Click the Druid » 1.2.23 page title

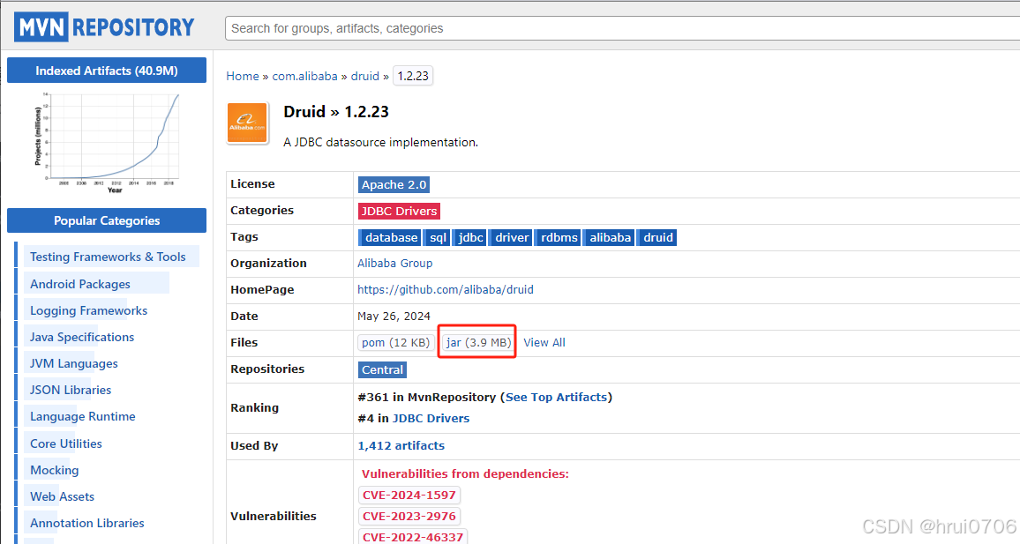(336, 112)
